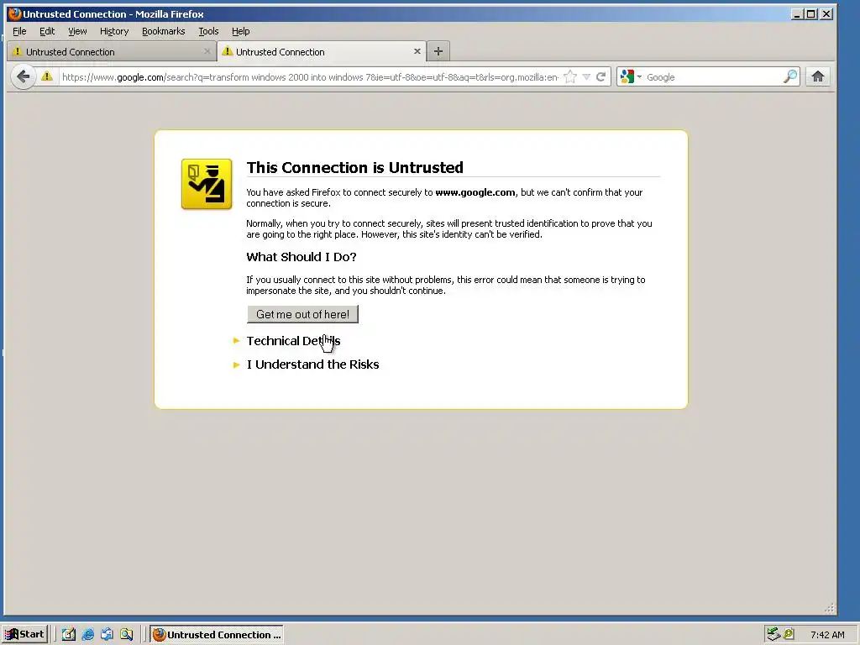The height and width of the screenshot is (645, 860).
Task: Switch to the first Untrusted Connection tab
Action: tap(112, 51)
